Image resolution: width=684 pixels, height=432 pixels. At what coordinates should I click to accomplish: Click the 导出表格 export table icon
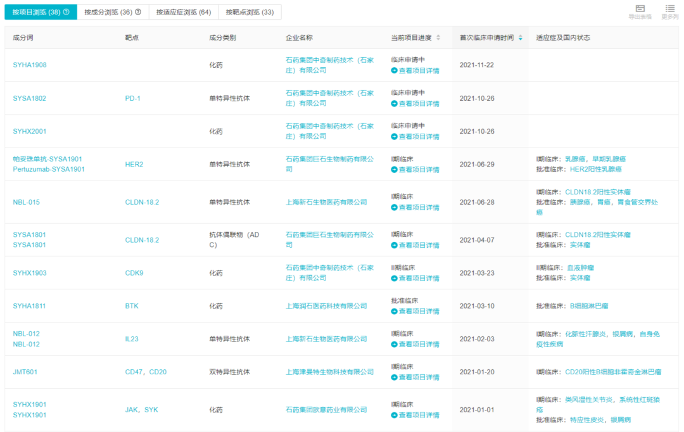(640, 9)
